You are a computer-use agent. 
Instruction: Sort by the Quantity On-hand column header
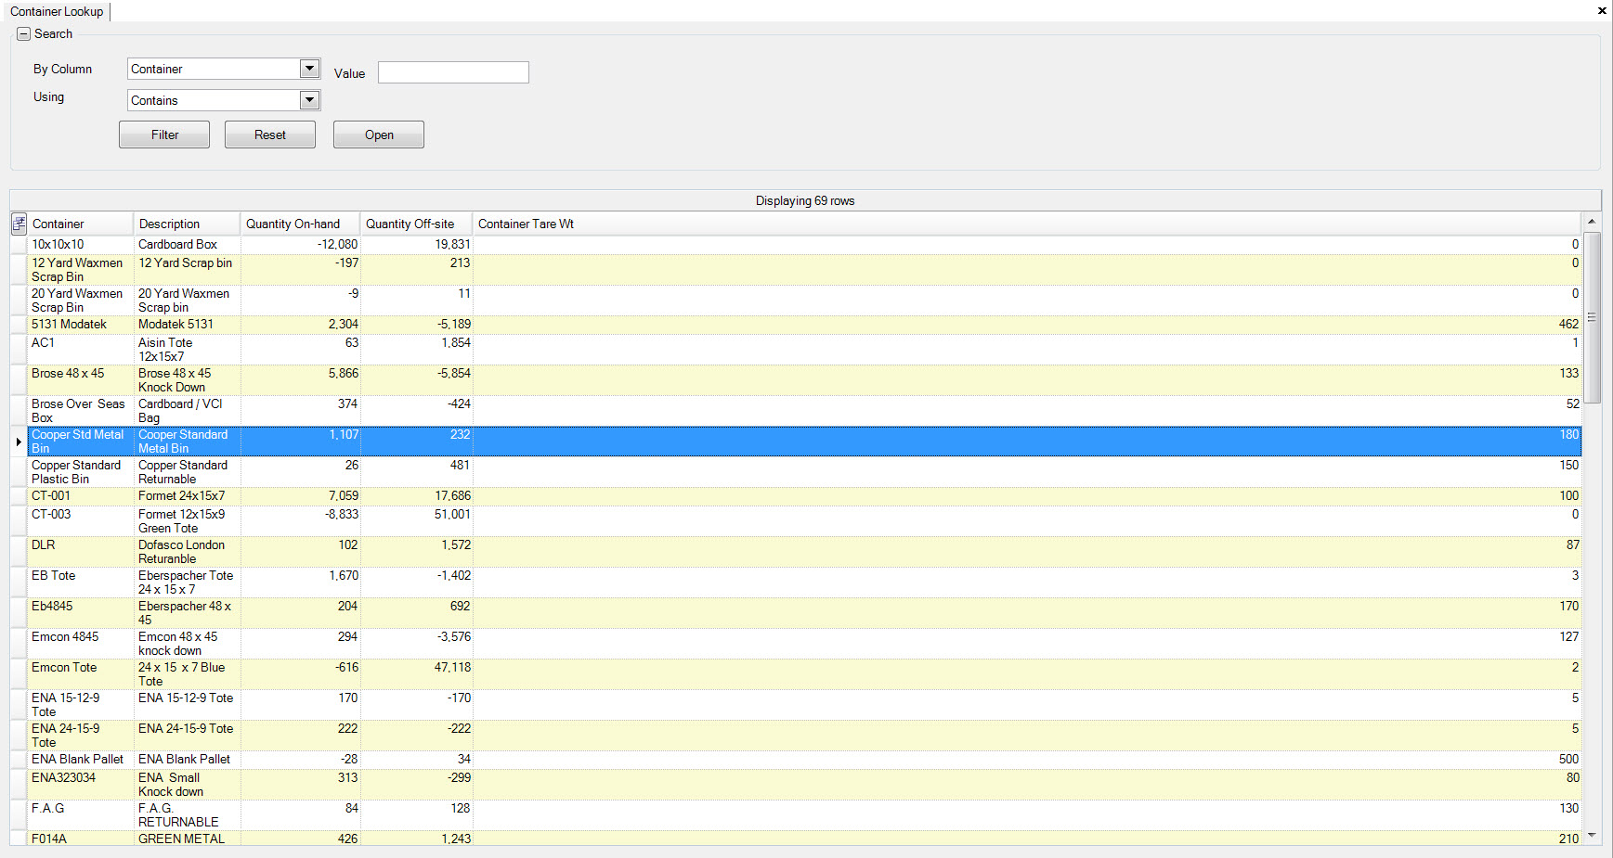(x=301, y=224)
